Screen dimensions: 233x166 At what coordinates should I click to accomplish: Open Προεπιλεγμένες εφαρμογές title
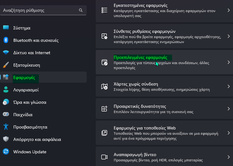(140, 58)
